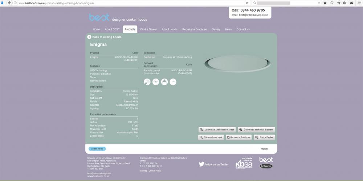Open the browser hamburger menu
Viewport: 363px width, 181px height.
pos(359,3)
